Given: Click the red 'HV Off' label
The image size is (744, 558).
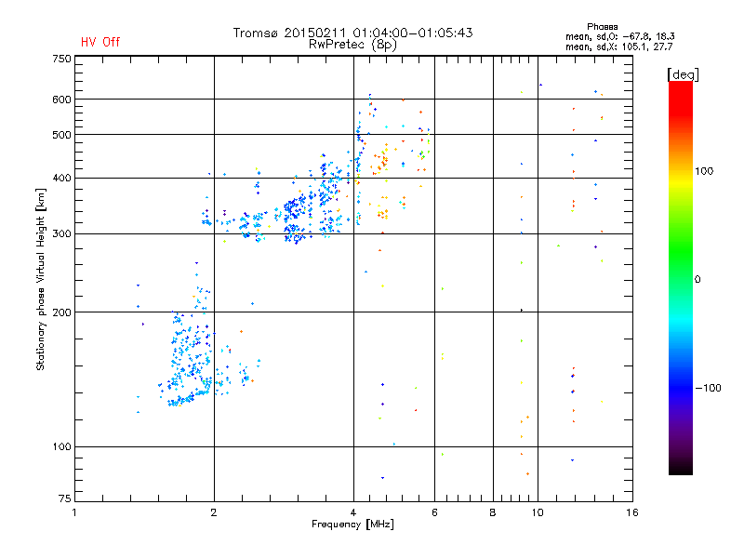Looking at the screenshot, I should coord(100,42).
